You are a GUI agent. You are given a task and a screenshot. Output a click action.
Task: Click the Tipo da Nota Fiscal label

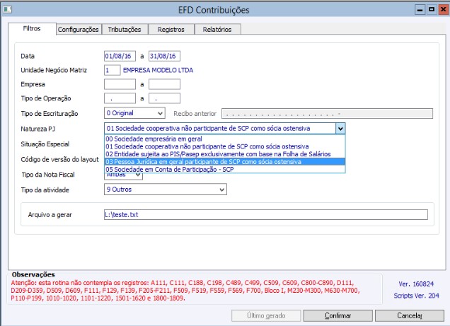[x=48, y=175]
